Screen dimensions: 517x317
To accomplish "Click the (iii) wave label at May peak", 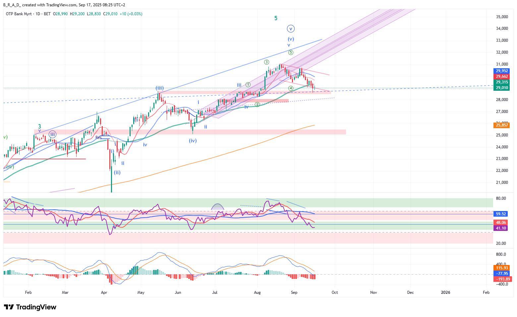I will point(159,88).
